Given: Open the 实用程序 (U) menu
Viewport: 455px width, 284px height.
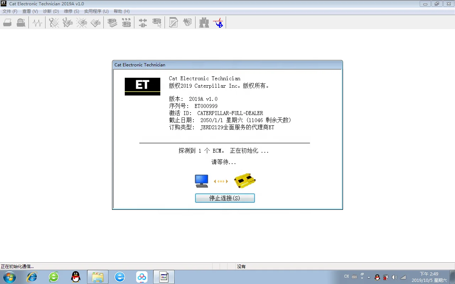Looking at the screenshot, I should click(96, 11).
